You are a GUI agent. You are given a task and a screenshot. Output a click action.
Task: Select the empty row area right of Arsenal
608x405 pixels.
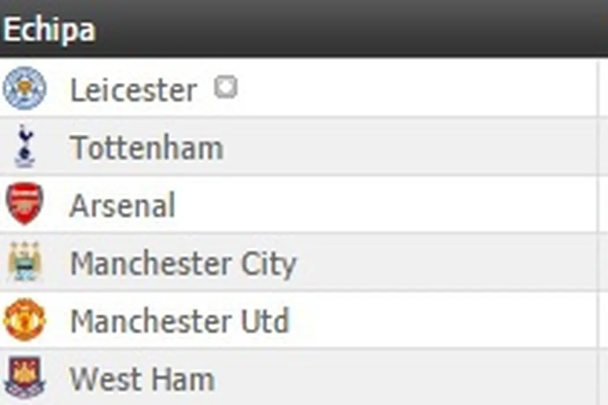click(x=417, y=204)
